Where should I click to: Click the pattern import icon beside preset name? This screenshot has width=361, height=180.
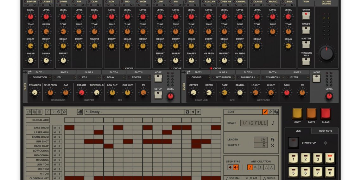coord(80,112)
